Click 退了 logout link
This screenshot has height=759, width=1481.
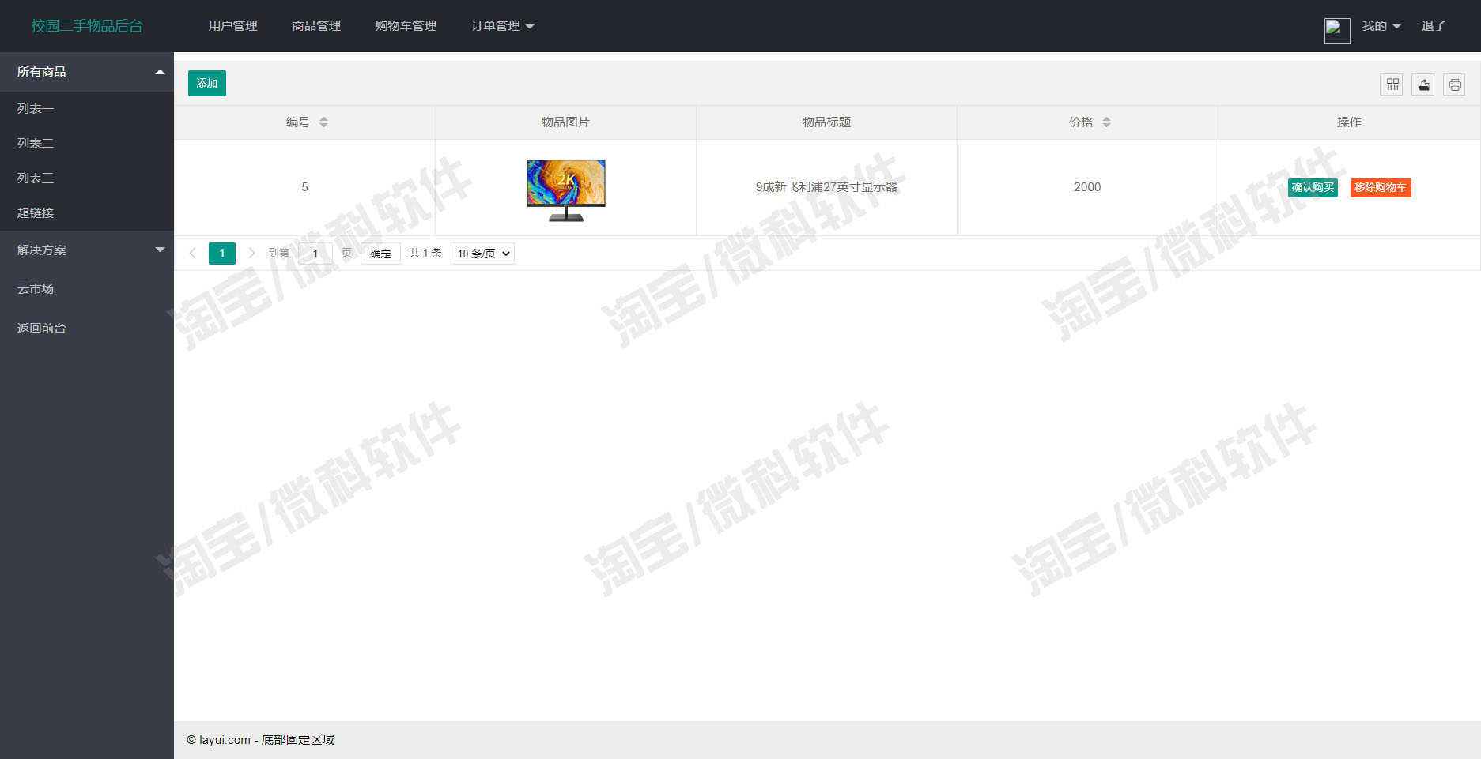coord(1433,26)
